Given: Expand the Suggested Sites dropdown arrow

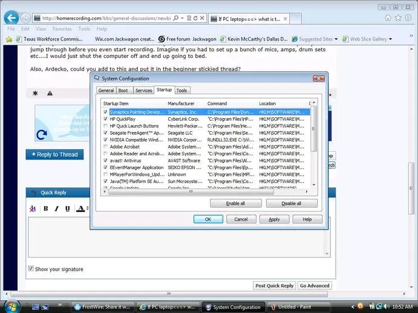Looking at the screenshot, I should click(336, 39).
